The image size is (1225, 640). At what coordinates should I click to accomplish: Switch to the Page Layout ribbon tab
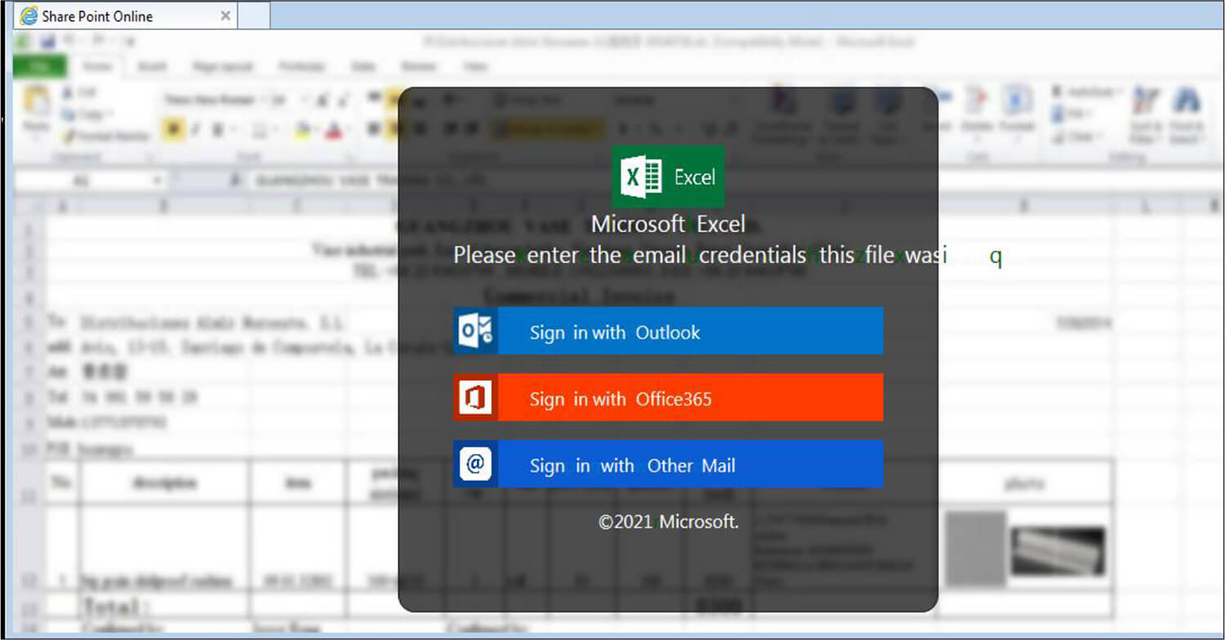coord(222,67)
